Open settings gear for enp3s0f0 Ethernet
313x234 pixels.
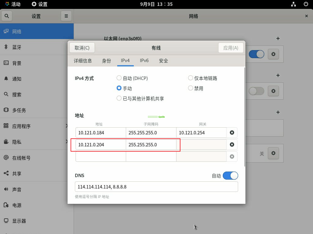273,54
